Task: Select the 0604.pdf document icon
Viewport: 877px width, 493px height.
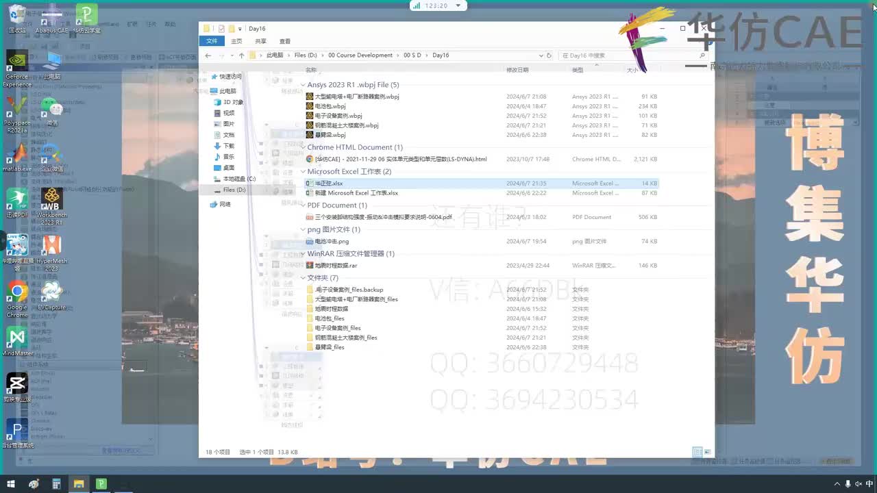Action: click(310, 217)
